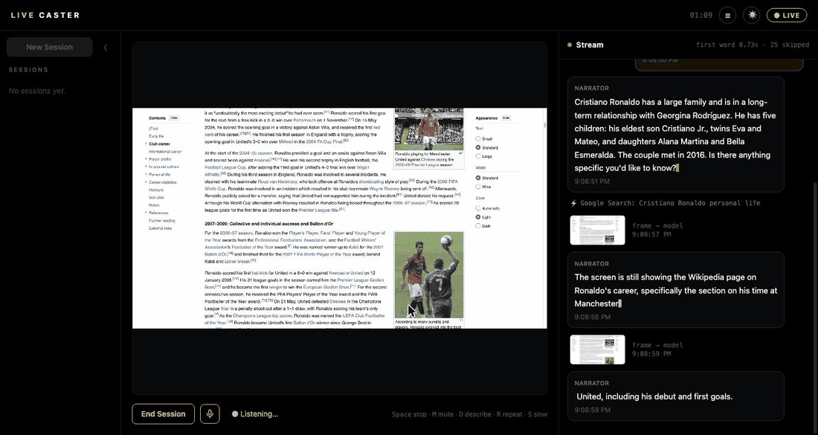The width and height of the screenshot is (818, 435).
Task: Expand the Career statistics contents arrow
Action: pos(146,182)
